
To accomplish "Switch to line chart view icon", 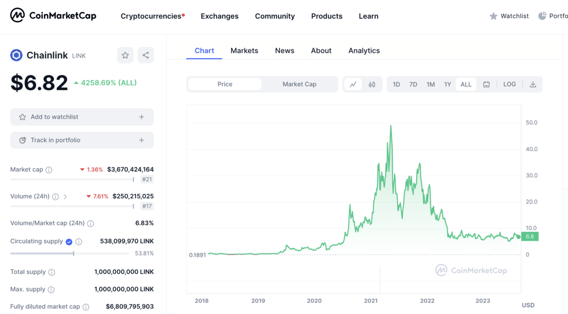I will click(x=353, y=84).
